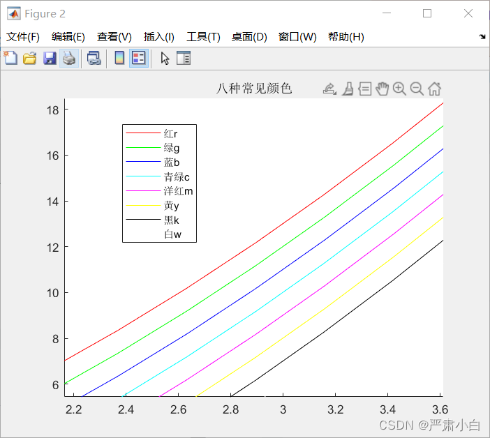
Task: Click the New Figure icon
Action: (x=10, y=58)
